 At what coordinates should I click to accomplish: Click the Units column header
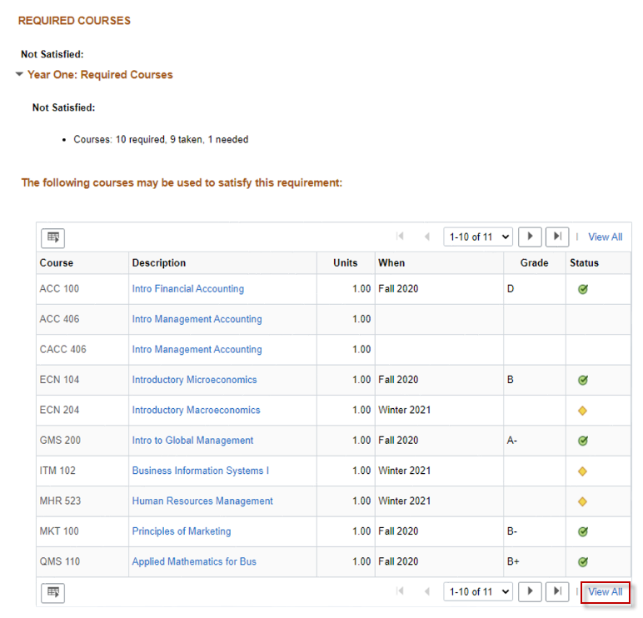click(x=346, y=263)
